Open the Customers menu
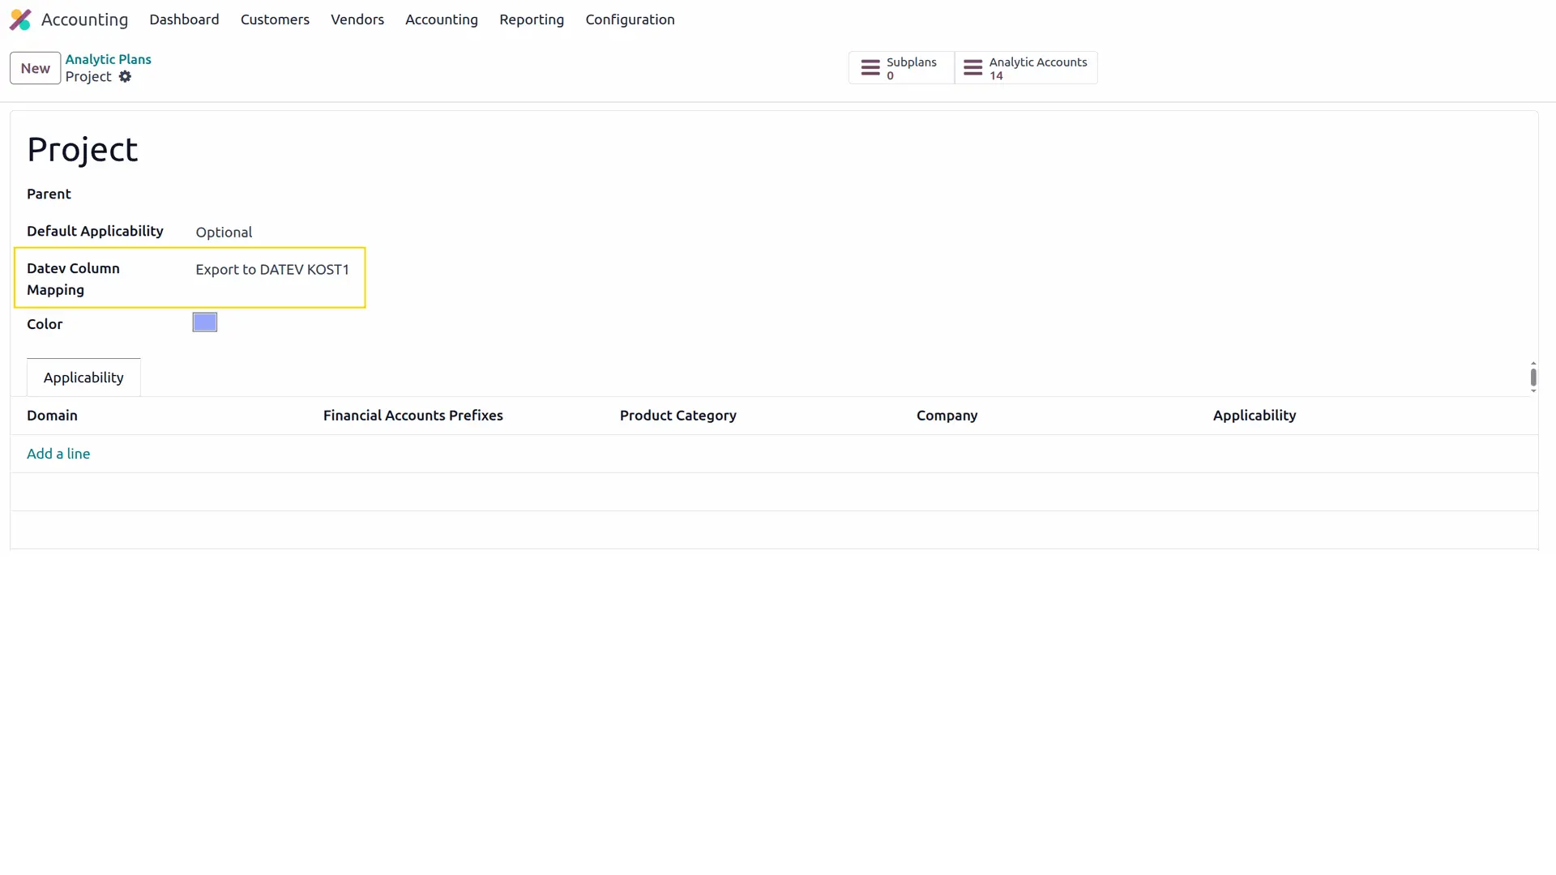The image size is (1556, 875). click(275, 19)
